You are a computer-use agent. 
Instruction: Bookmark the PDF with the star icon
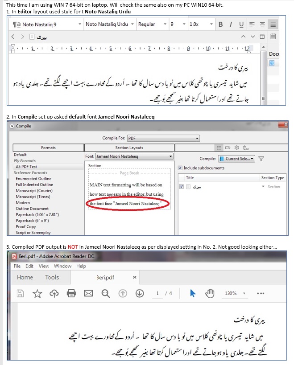pyautogui.click(x=37, y=294)
